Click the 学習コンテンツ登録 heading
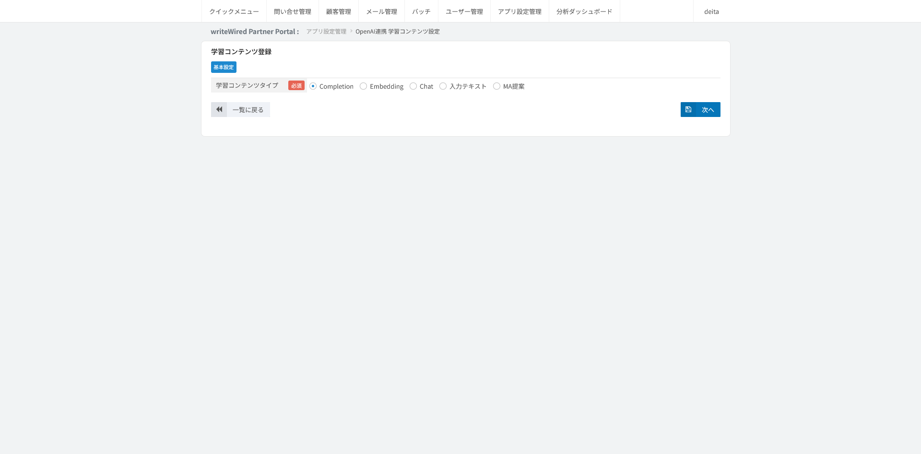 pos(241,52)
